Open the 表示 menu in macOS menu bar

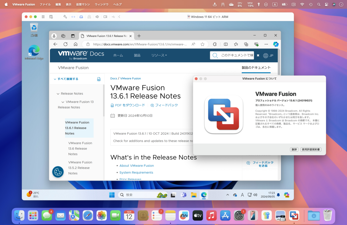69,4
